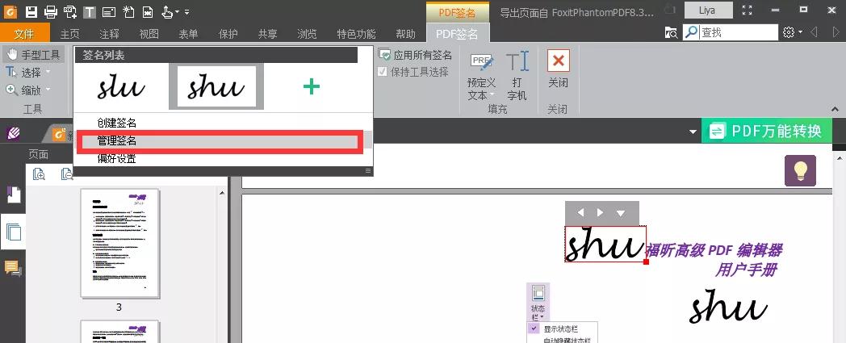
Task: Click the new blank page icon with sparkle
Action: point(128,10)
